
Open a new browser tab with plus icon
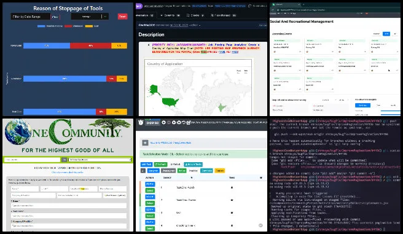(303, 4)
